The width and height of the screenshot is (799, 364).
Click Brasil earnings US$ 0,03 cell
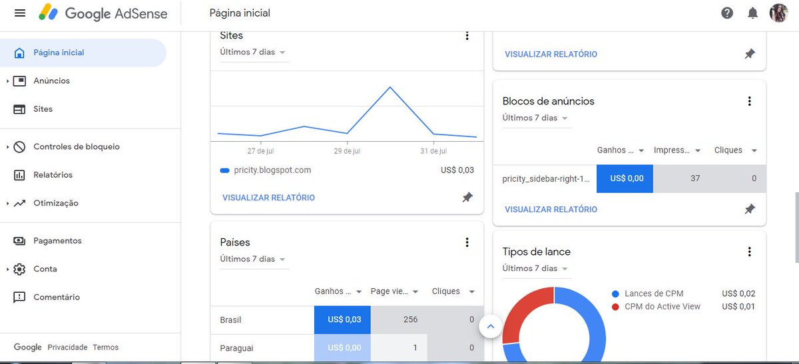(342, 319)
